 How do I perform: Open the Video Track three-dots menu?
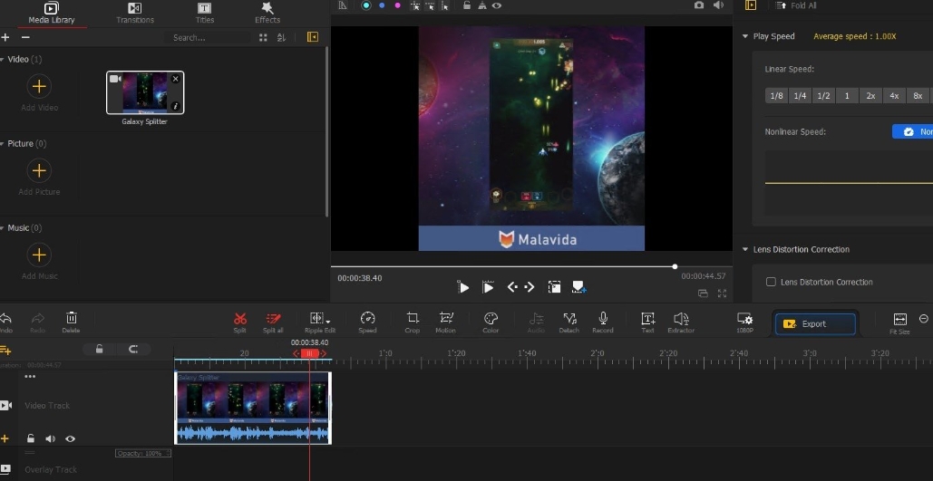pyautogui.click(x=30, y=376)
